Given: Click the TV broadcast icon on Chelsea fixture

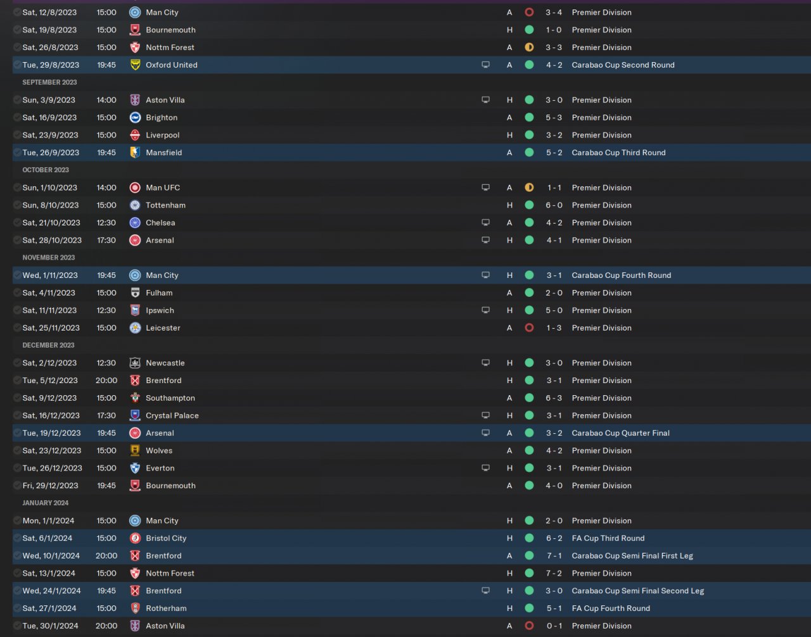Looking at the screenshot, I should (485, 222).
